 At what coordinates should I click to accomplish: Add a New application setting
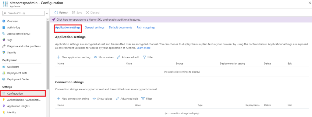[74, 57]
